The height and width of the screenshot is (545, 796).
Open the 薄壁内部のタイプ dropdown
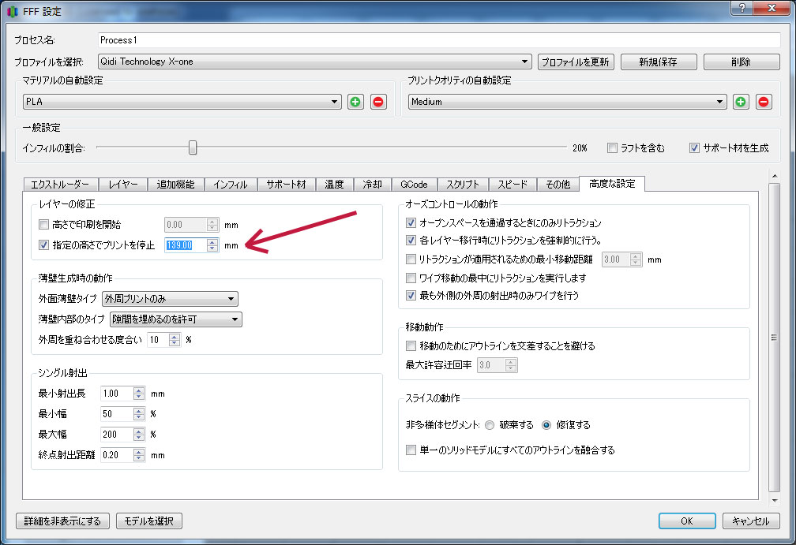175,319
